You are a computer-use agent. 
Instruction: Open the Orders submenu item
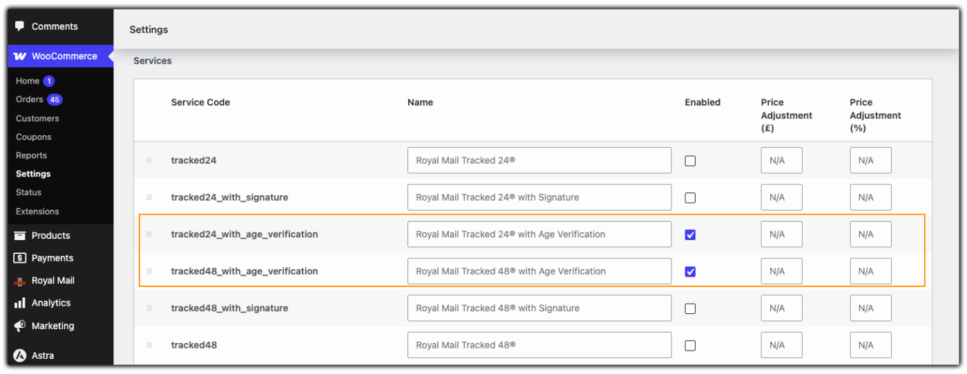click(30, 99)
